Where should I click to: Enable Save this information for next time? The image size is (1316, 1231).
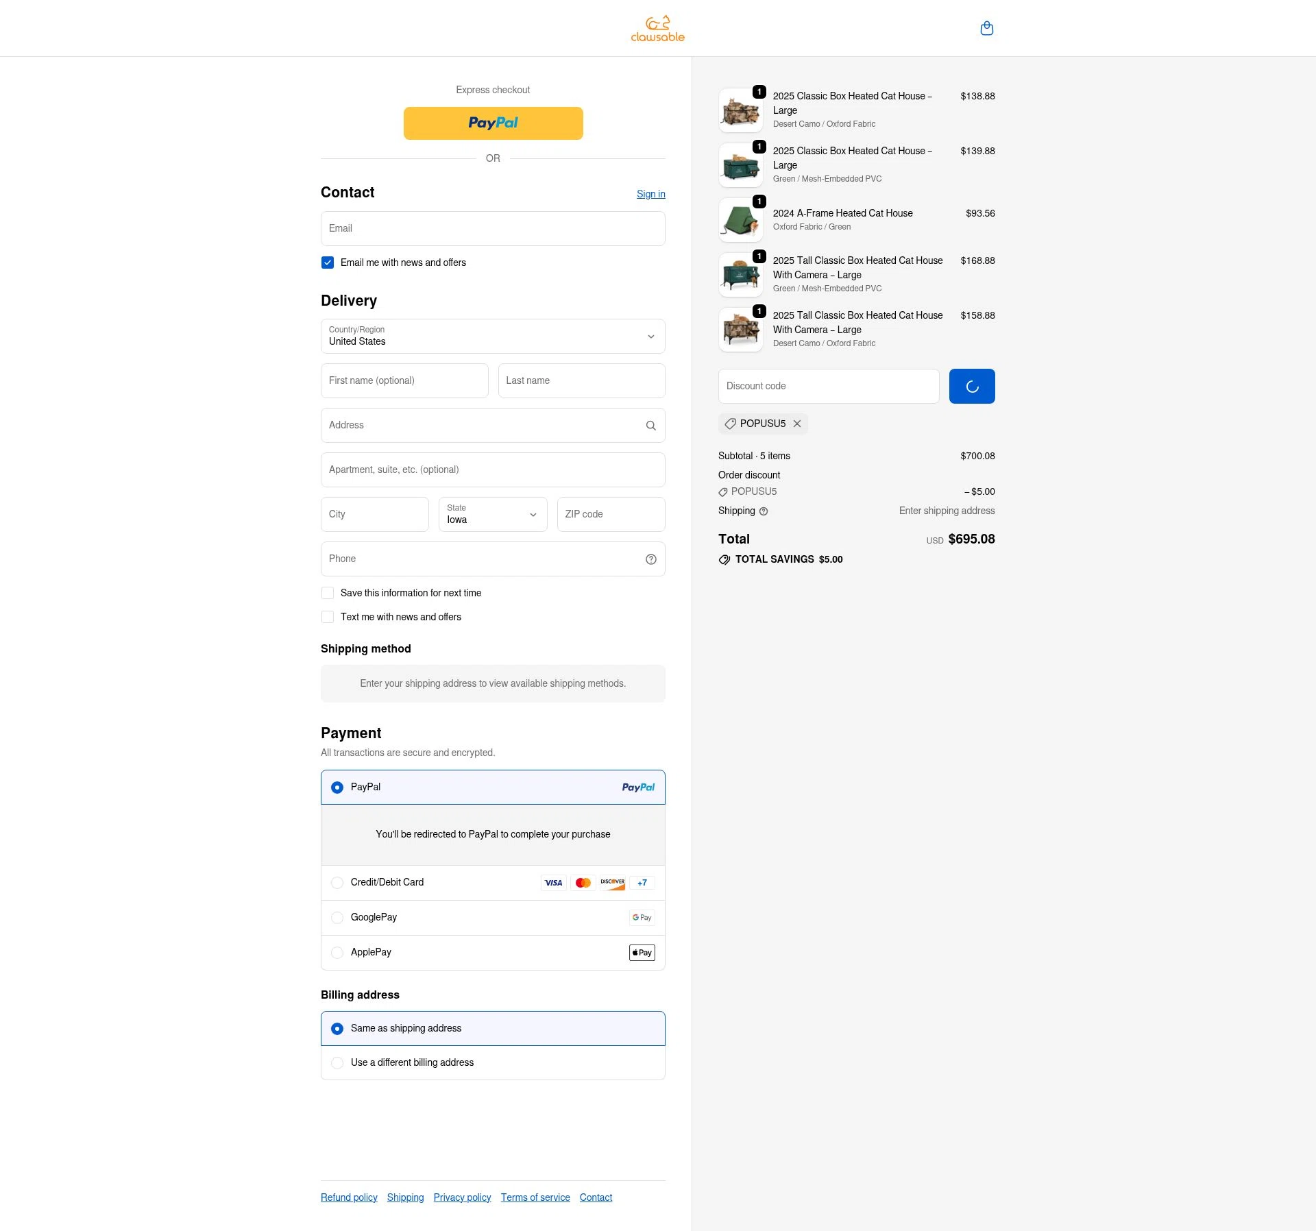pyautogui.click(x=328, y=592)
